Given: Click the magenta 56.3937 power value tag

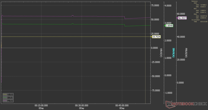Looking at the screenshot, I should (x=182, y=18).
